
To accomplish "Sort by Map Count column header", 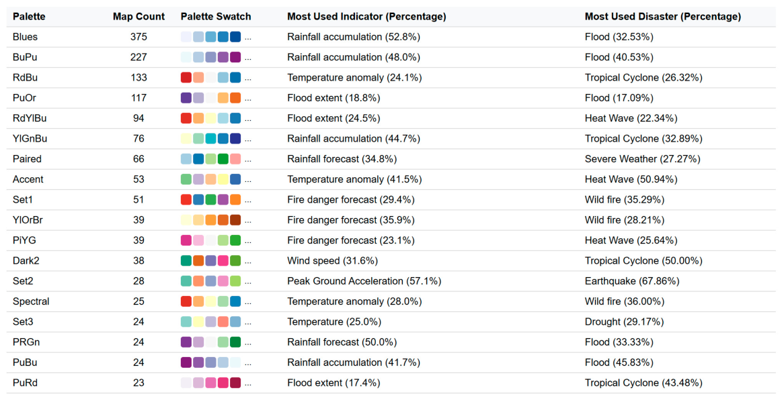I will (x=139, y=17).
